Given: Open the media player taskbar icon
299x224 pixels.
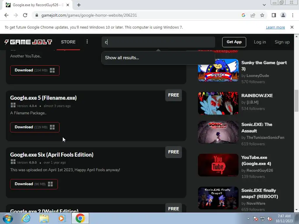Looking at the screenshot, I should pos(62,218).
